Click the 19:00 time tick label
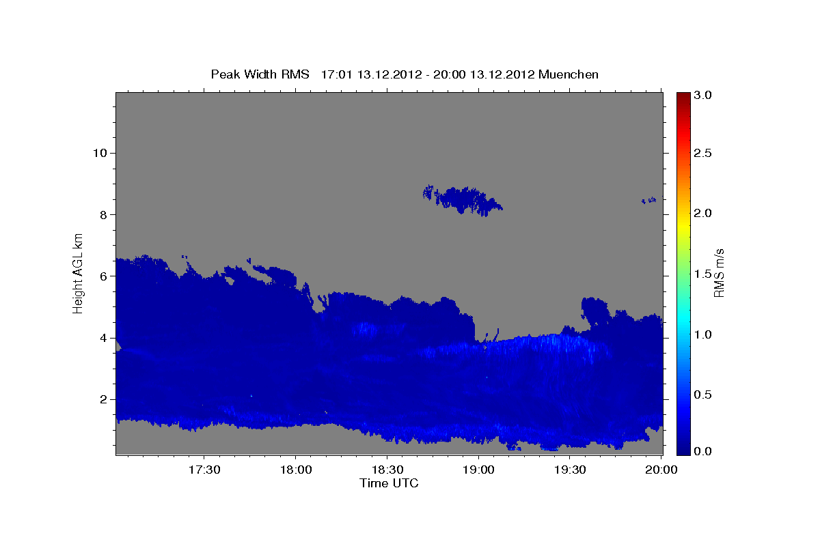 [478, 470]
